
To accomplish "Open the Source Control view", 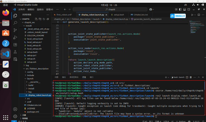I will 15,30.
